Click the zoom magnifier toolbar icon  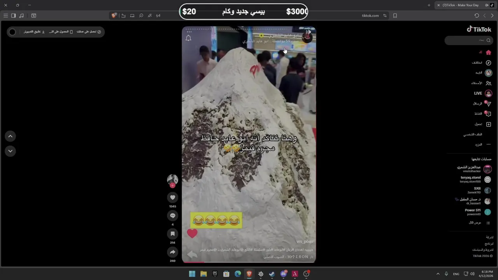tap(141, 16)
